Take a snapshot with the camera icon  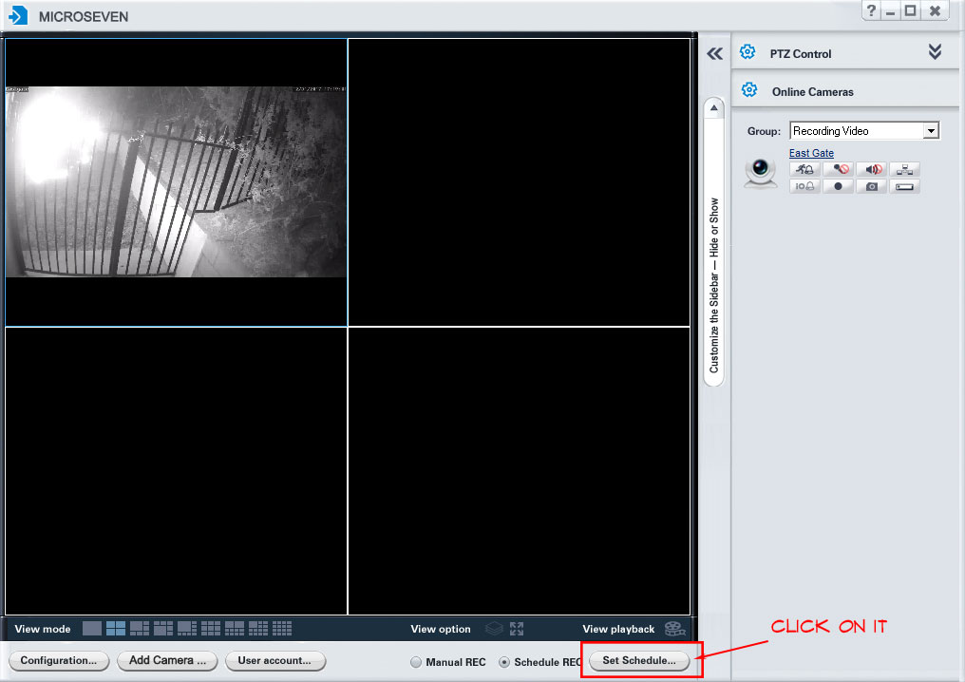click(x=871, y=186)
